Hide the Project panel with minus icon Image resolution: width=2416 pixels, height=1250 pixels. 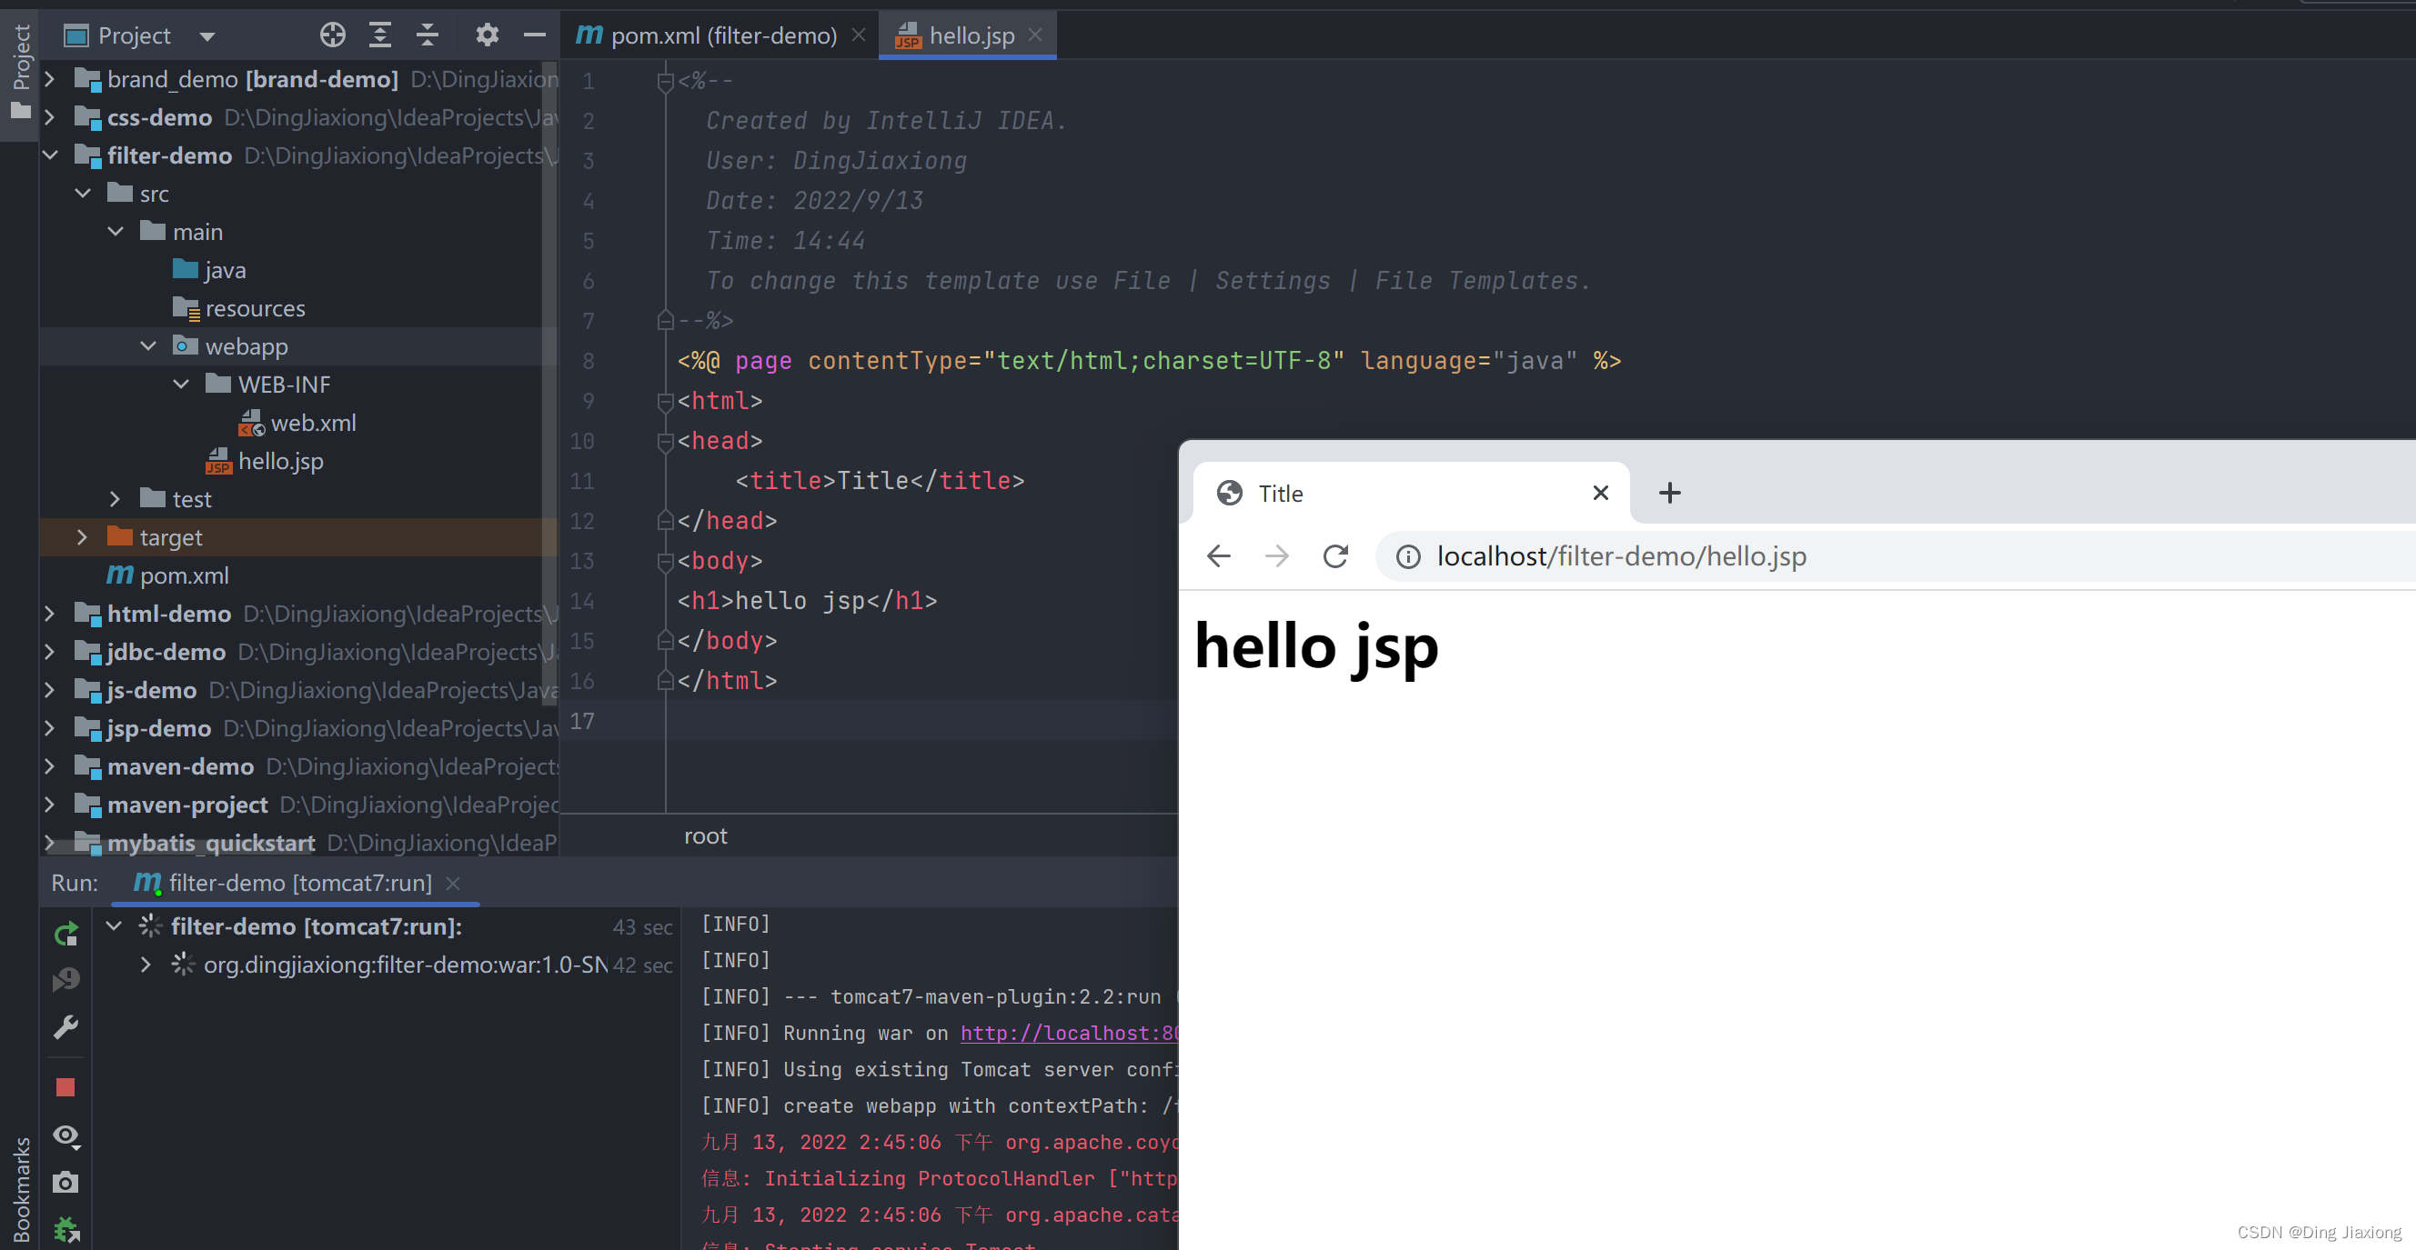point(535,35)
